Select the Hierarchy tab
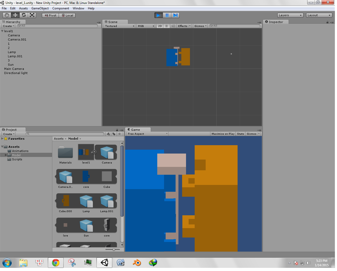Viewport: 337px width, 271px height. pyautogui.click(x=13, y=22)
